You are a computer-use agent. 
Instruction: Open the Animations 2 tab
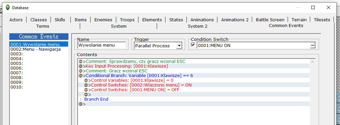[x=235, y=20]
